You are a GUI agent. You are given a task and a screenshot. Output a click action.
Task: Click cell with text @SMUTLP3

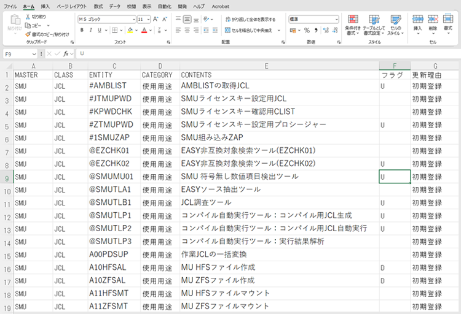(114, 242)
